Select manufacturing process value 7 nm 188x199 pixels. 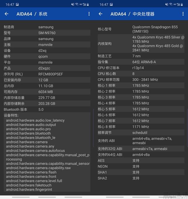(x=136, y=56)
